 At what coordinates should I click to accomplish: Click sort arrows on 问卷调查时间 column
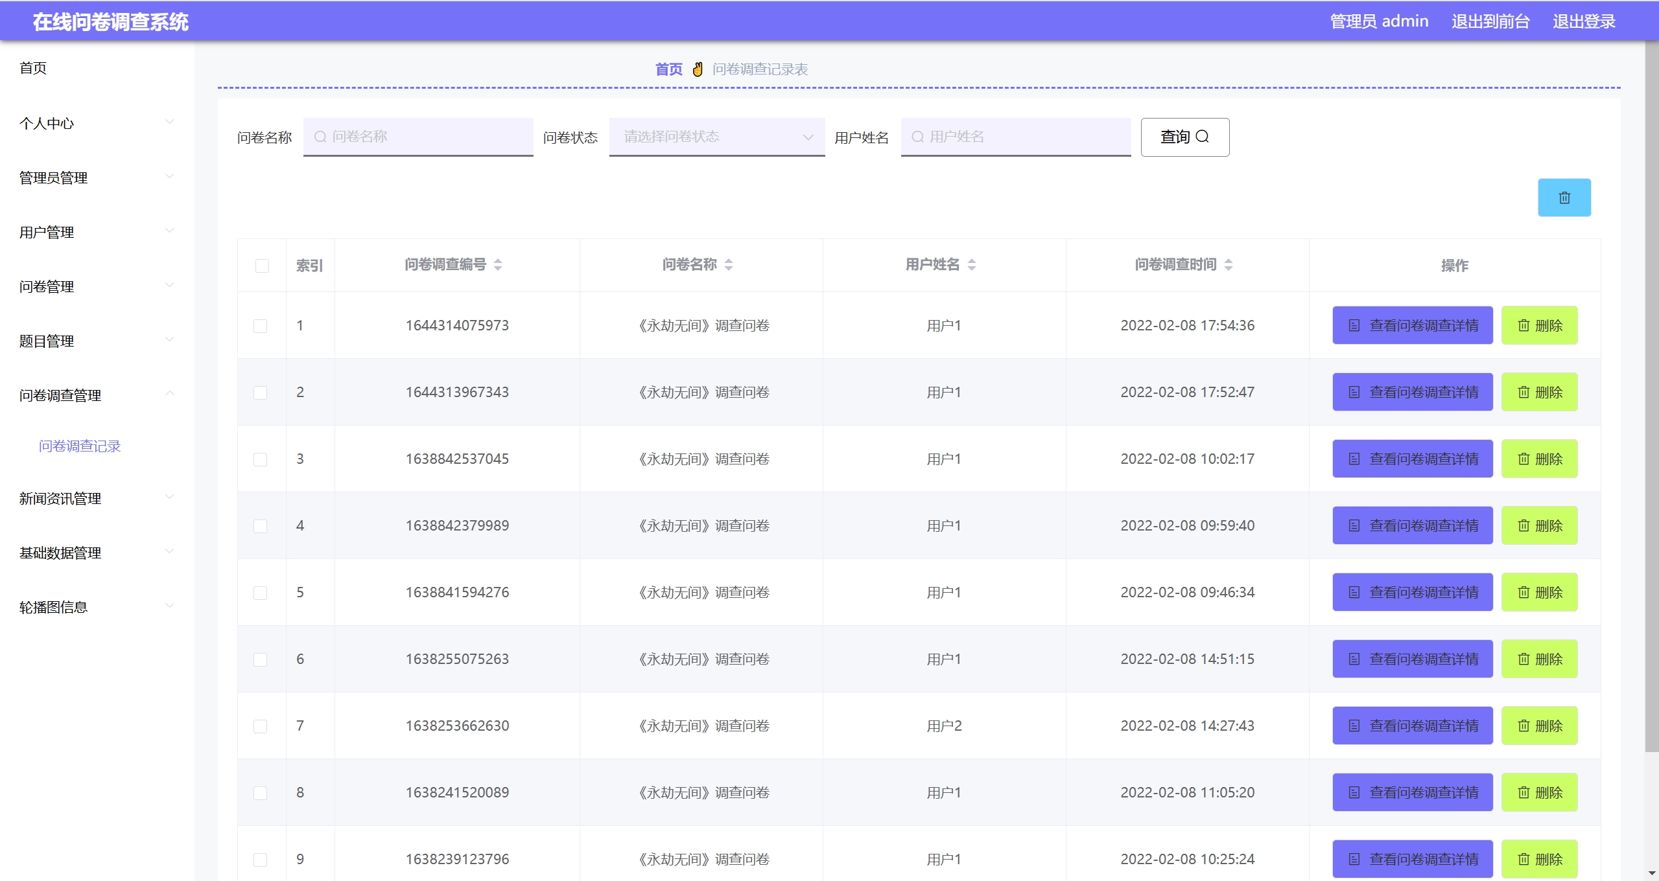[x=1228, y=264]
